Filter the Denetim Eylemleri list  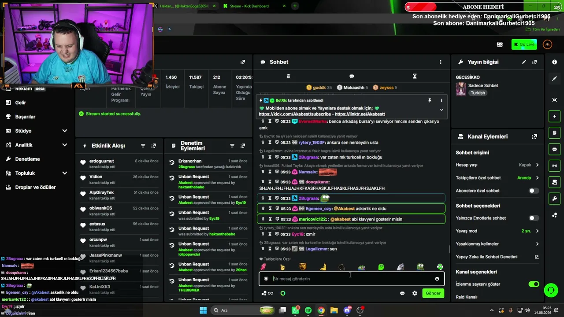(232, 146)
